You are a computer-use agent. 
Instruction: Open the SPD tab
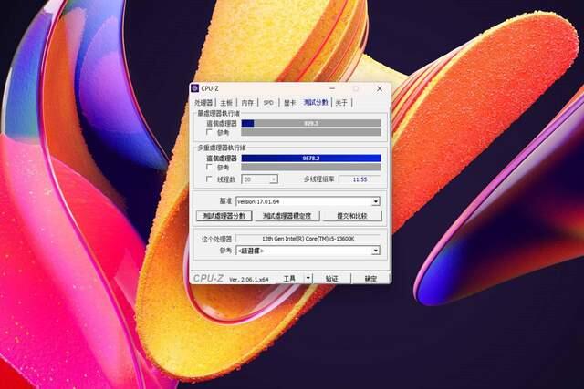(268, 103)
